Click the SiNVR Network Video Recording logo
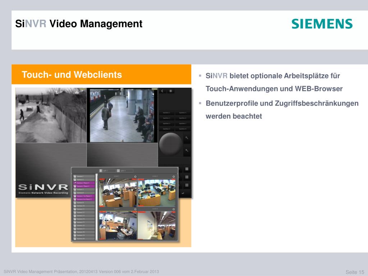This screenshot has height=276, width=368. click(43, 189)
